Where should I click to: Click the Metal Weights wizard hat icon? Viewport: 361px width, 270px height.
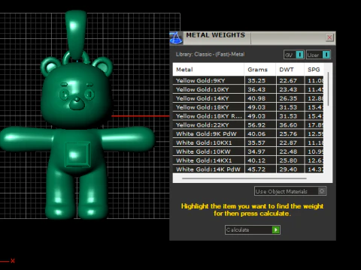click(176, 38)
